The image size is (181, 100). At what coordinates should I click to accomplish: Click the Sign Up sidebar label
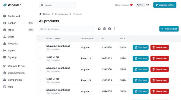click(12, 57)
